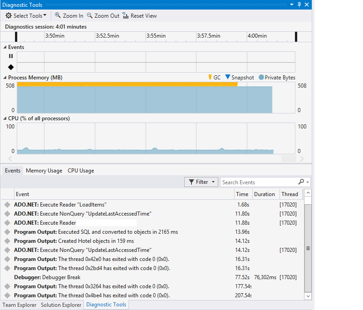Toggle the Private Bytes legend marker
363x310 pixels.
(x=261, y=77)
